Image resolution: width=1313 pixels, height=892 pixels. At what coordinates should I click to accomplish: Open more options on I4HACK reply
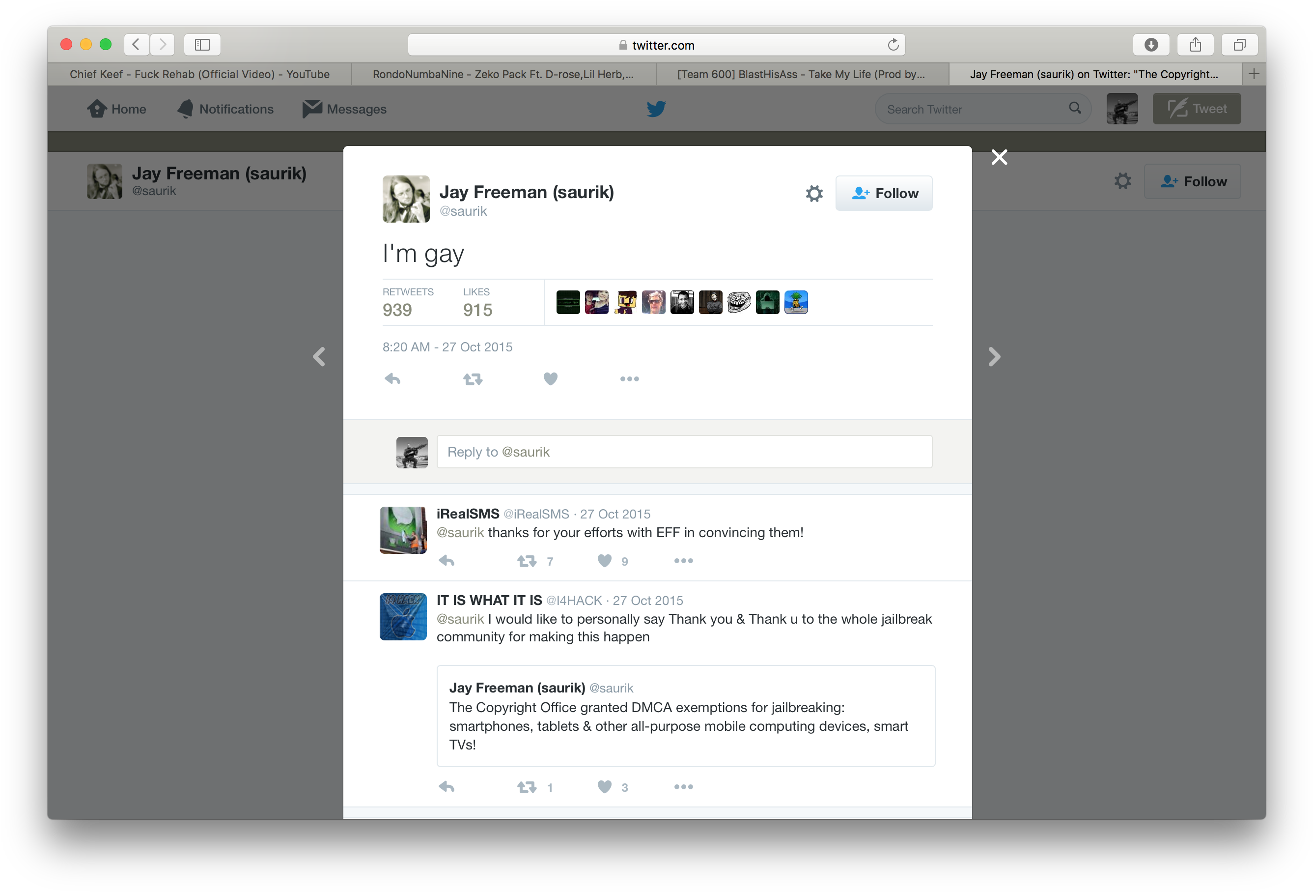pos(683,787)
